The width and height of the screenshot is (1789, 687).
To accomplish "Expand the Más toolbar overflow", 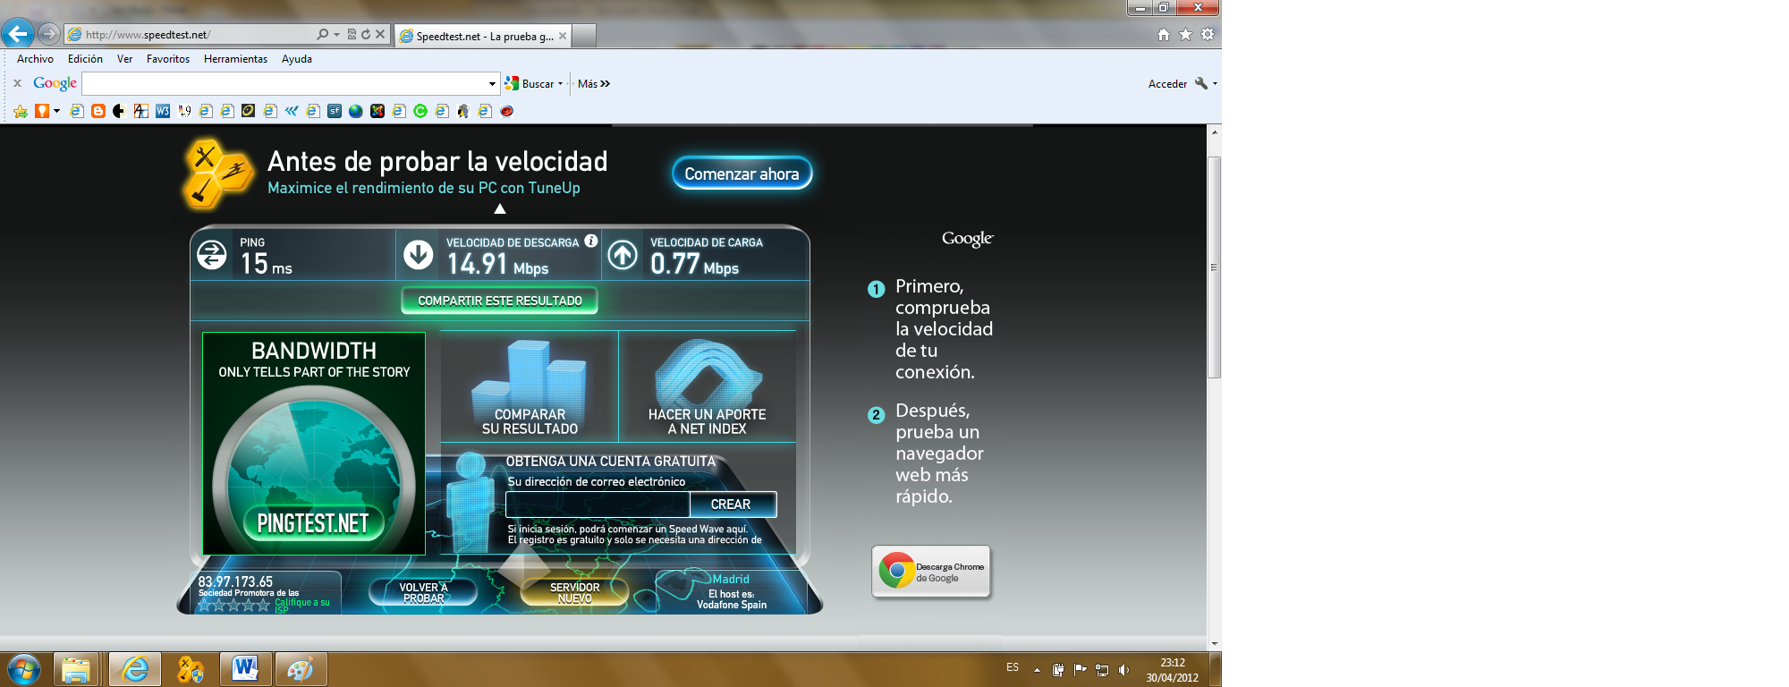I will pyautogui.click(x=594, y=83).
